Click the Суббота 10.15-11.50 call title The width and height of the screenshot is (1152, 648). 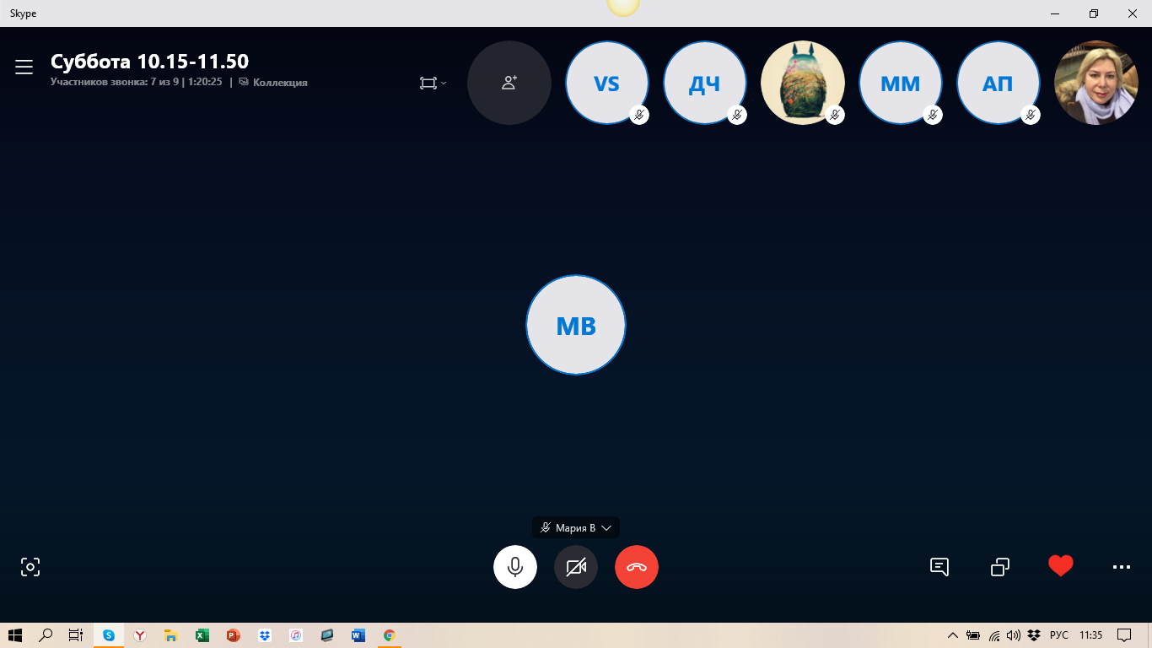pos(149,62)
